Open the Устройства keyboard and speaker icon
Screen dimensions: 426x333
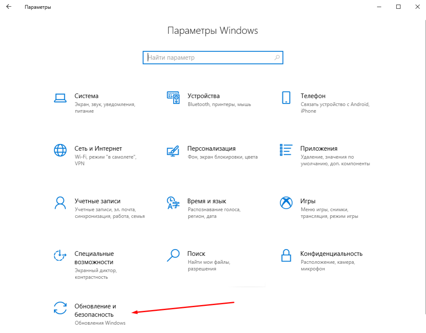coord(173,98)
